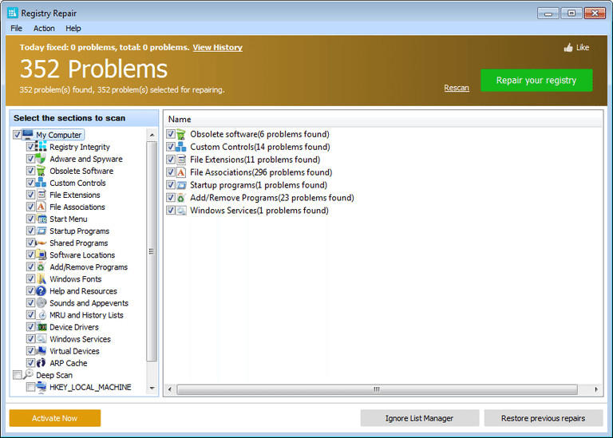The height and width of the screenshot is (438, 613).
Task: Click the Startup Programs icon in the tree
Action: 41,231
